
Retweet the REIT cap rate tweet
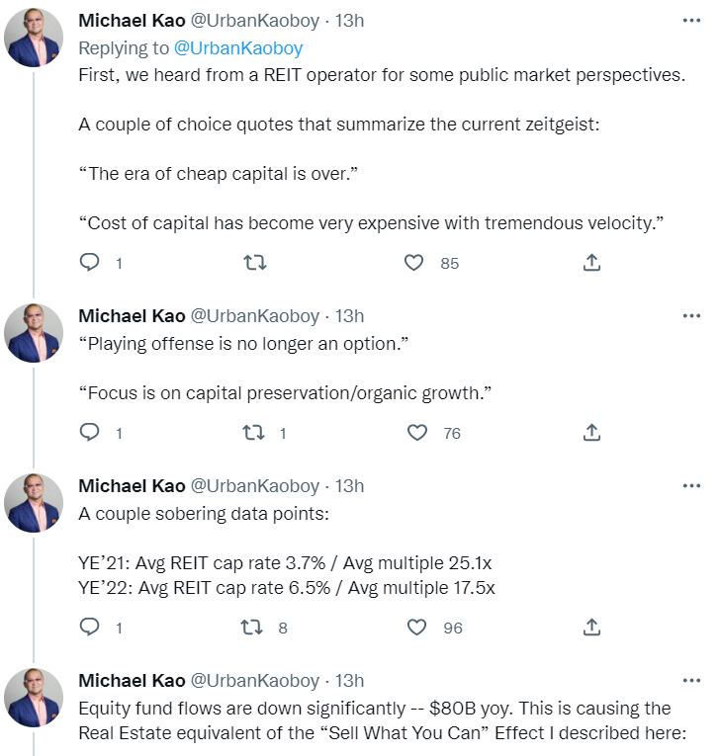[255, 628]
